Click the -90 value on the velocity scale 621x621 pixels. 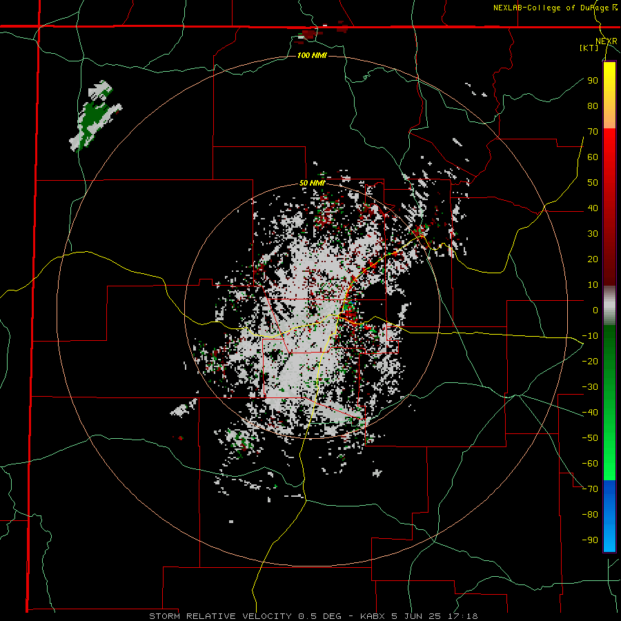coord(590,540)
